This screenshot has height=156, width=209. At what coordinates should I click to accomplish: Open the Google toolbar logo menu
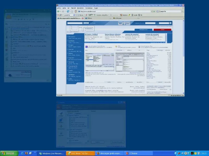click(x=60, y=15)
